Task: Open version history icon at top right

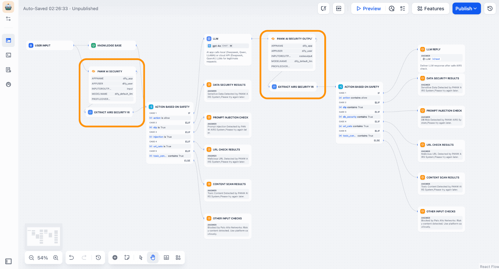Action: pyautogui.click(x=490, y=8)
